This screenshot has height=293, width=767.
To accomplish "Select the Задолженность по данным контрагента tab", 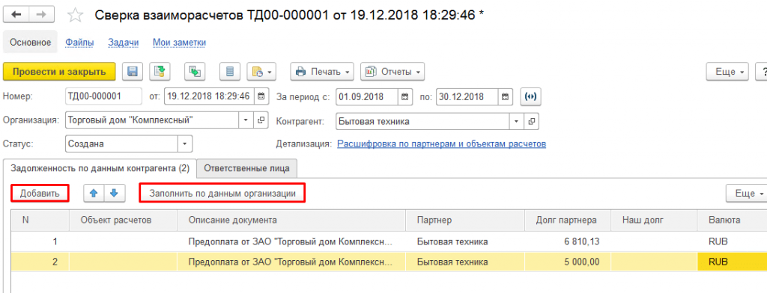I will click(100, 168).
